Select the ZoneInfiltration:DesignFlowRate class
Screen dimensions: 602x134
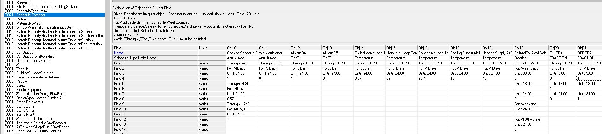(40, 94)
